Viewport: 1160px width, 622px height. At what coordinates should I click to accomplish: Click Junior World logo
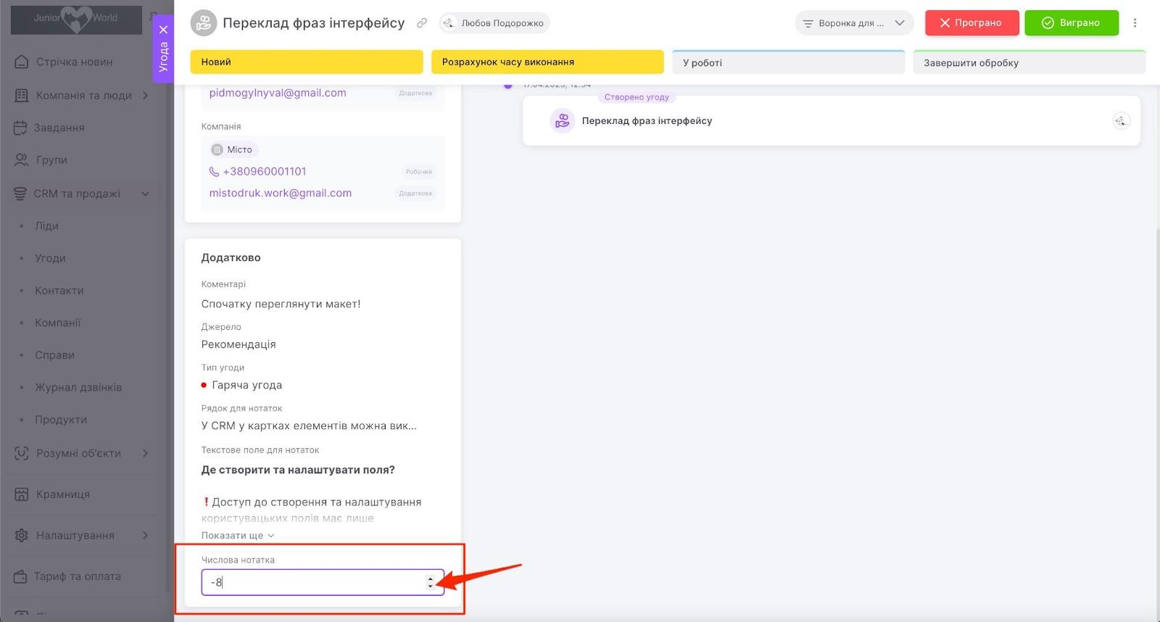(76, 19)
